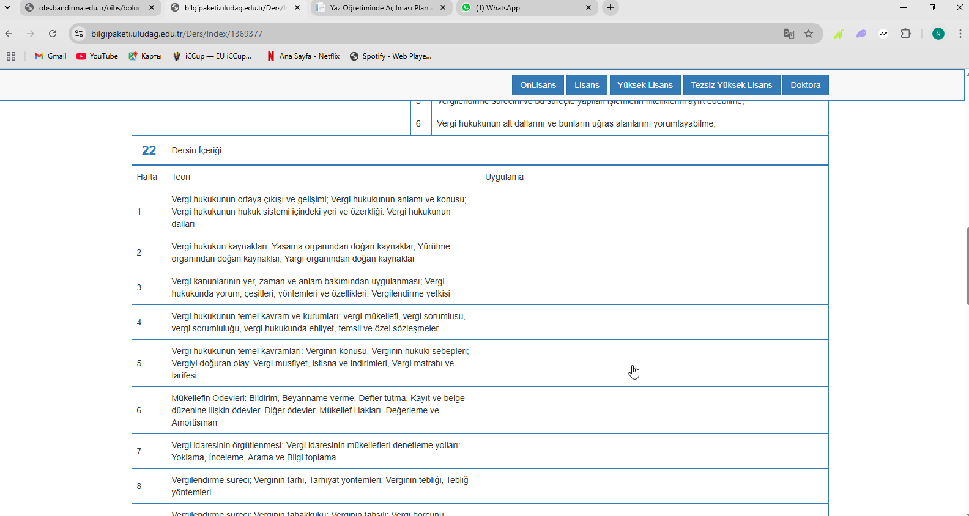View site information icon in address bar

click(x=79, y=34)
